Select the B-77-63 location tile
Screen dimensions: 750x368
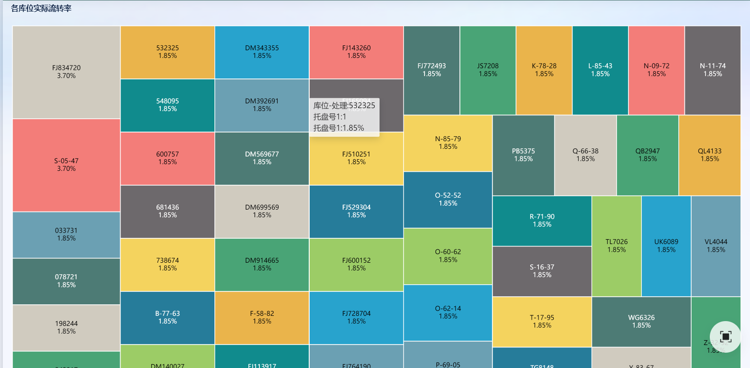(168, 317)
